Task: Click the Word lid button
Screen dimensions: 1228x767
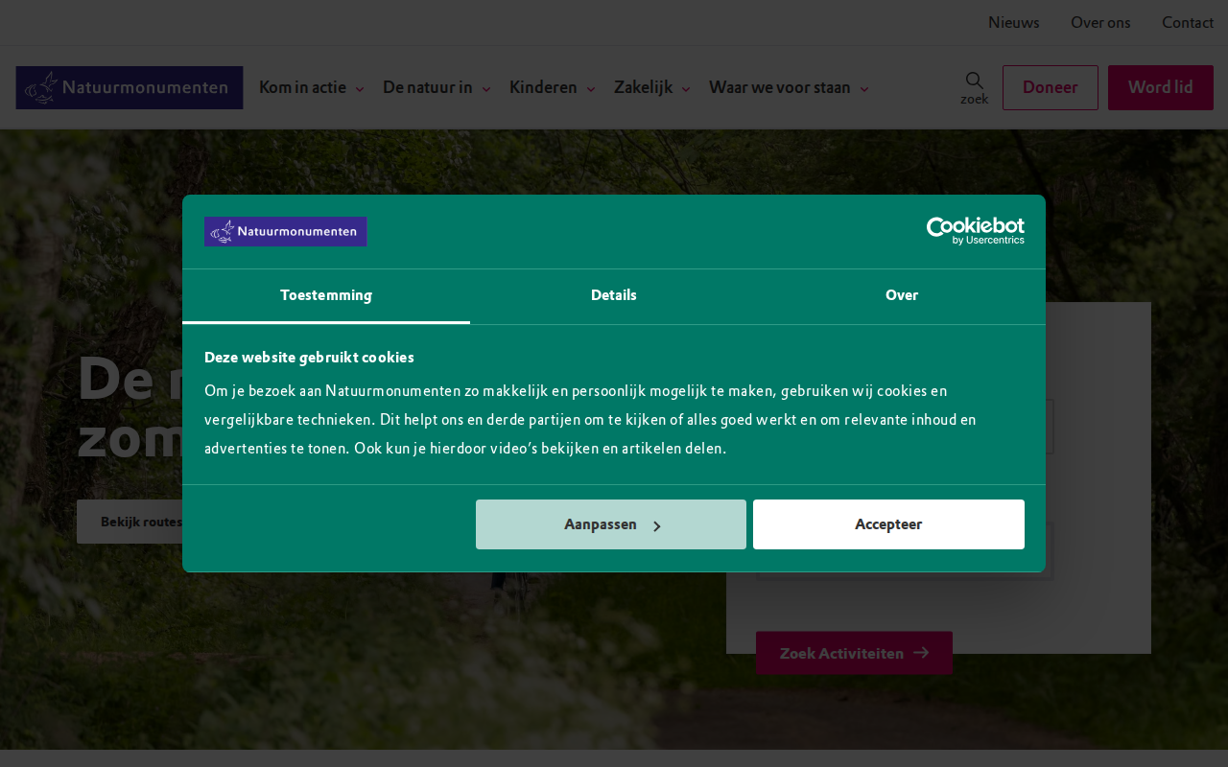Action: 1161,87
